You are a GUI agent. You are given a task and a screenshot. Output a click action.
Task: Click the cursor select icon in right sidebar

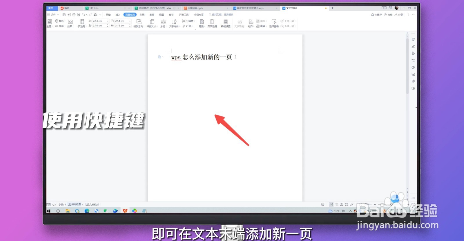pyautogui.click(x=413, y=53)
